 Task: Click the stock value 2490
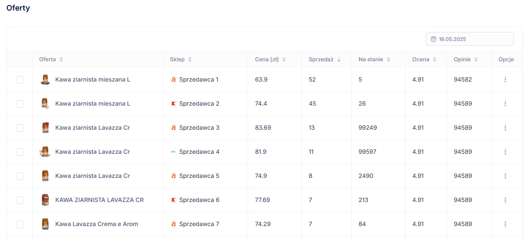(x=366, y=176)
